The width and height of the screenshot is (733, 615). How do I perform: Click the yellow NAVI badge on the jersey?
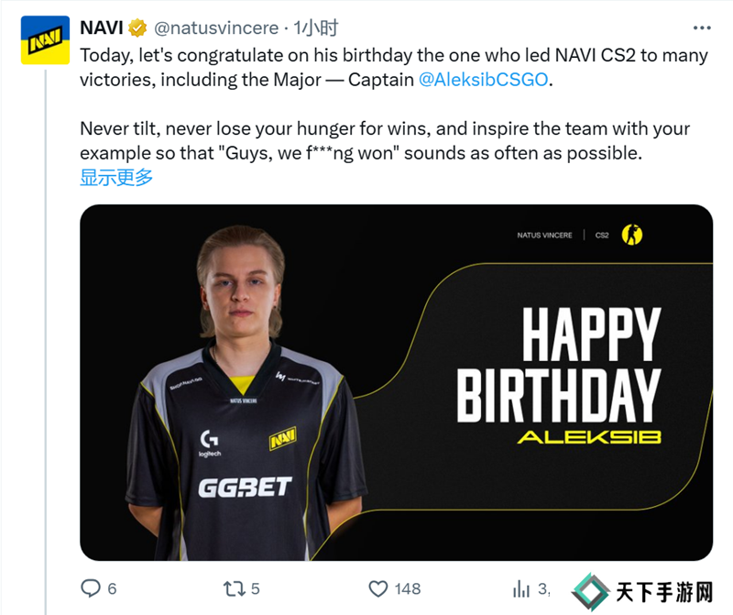[282, 438]
